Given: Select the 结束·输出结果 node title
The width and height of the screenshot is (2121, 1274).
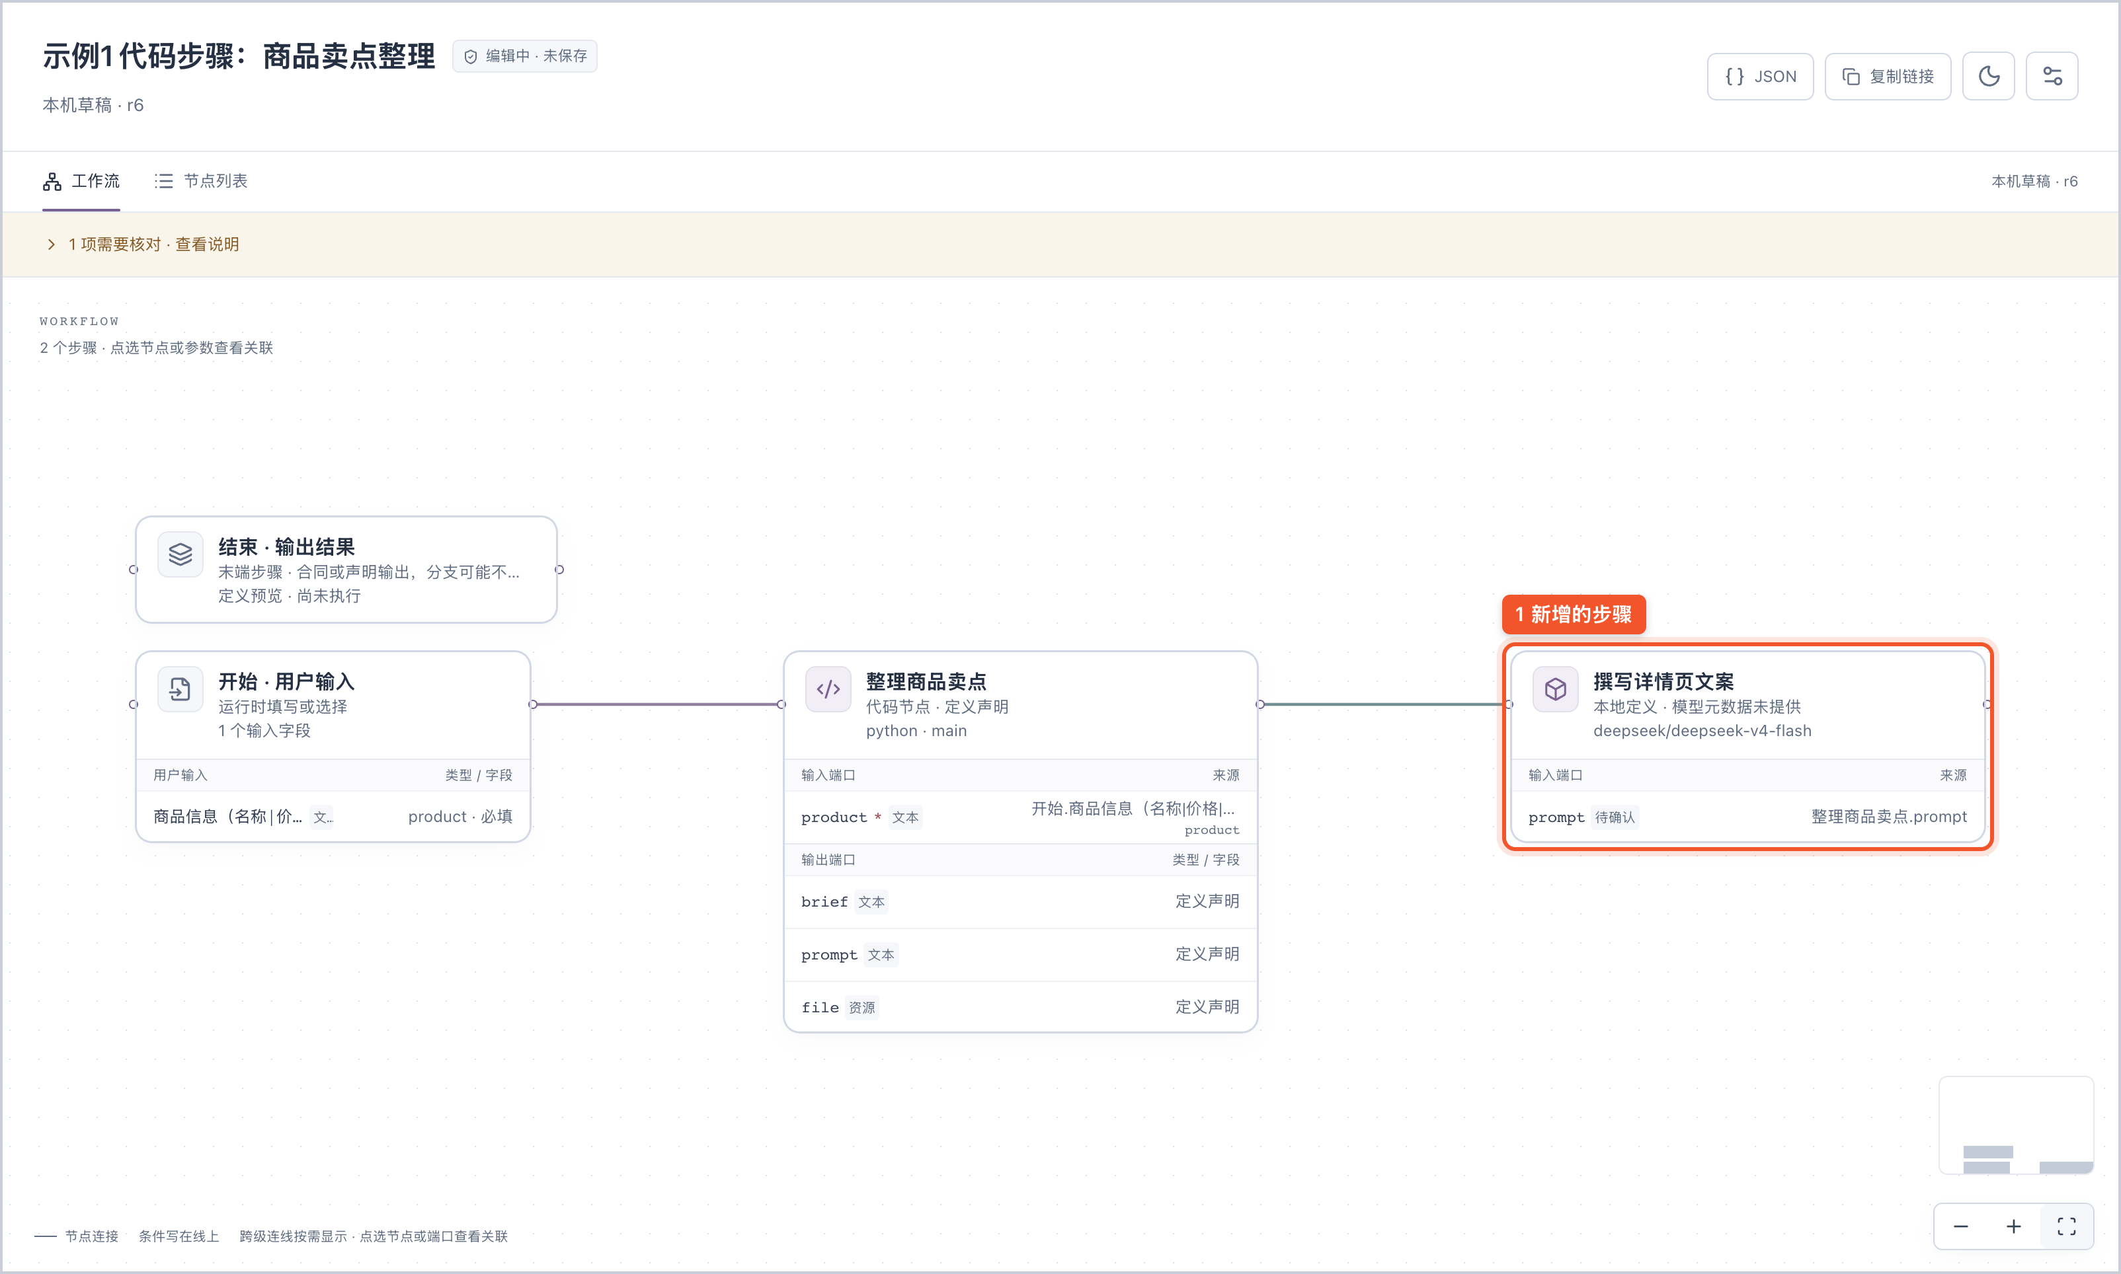Looking at the screenshot, I should (x=286, y=547).
